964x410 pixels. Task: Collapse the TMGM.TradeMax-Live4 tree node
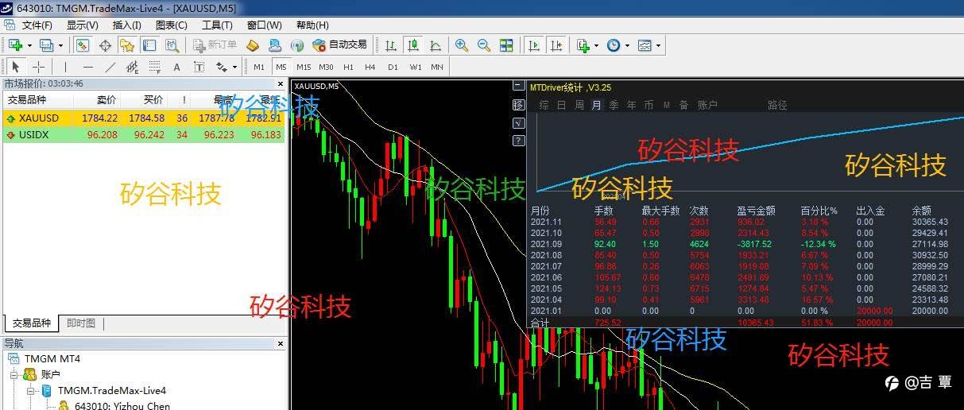coord(31,391)
